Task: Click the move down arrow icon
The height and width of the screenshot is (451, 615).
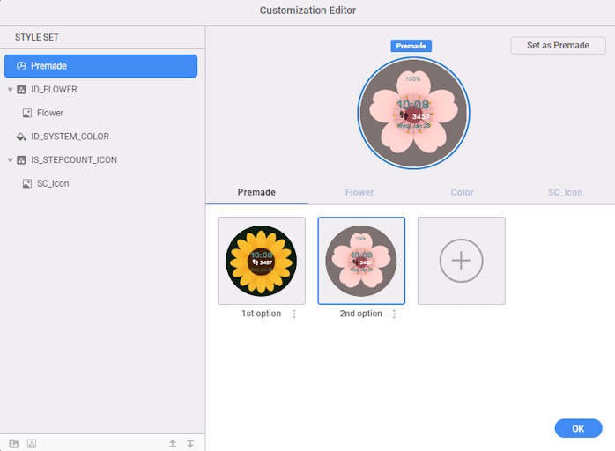Action: 190,443
